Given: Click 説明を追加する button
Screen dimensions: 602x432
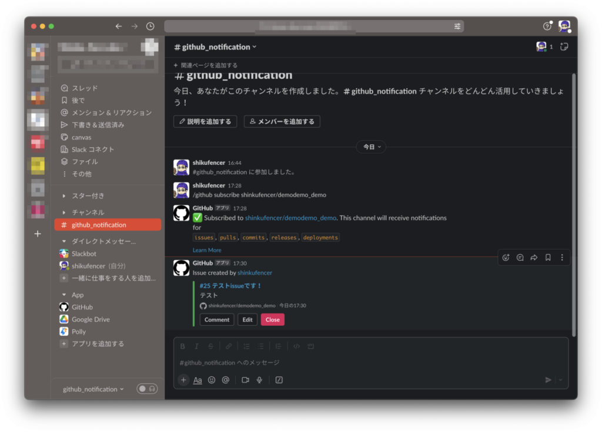Looking at the screenshot, I should click(205, 122).
